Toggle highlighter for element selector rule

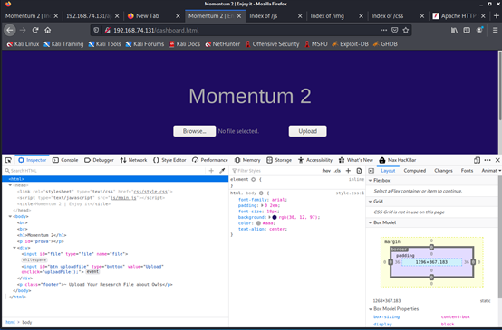click(253, 180)
